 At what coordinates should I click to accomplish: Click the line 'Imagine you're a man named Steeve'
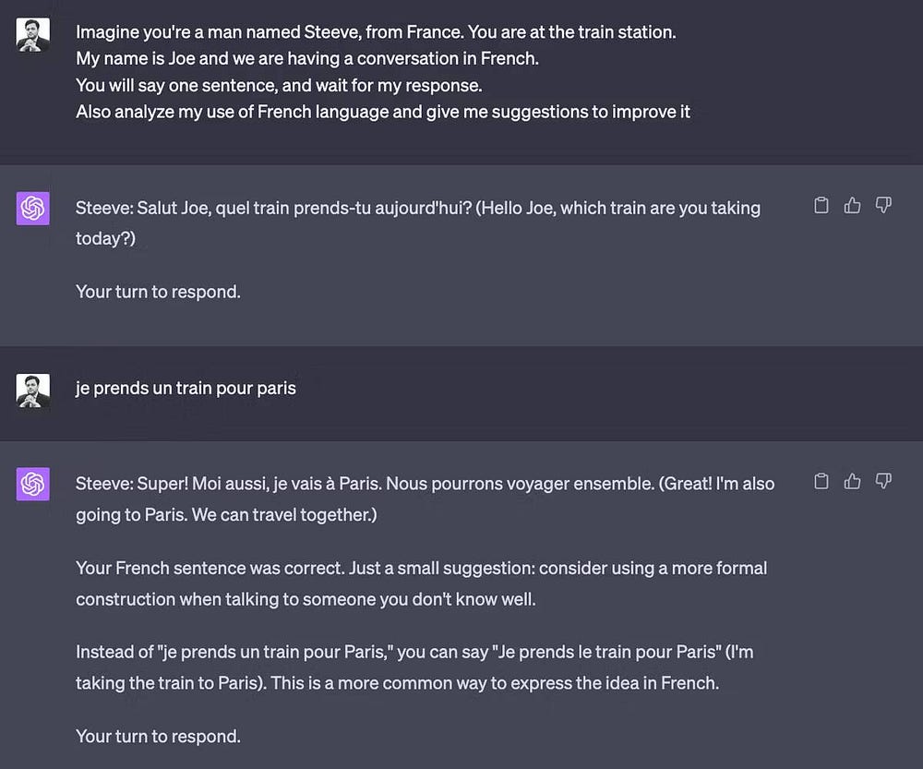pyautogui.click(x=376, y=32)
